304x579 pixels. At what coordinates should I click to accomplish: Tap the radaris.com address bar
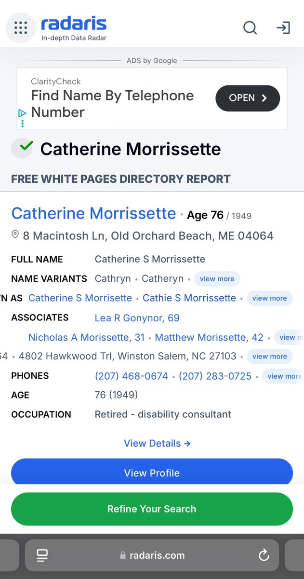coord(152,555)
